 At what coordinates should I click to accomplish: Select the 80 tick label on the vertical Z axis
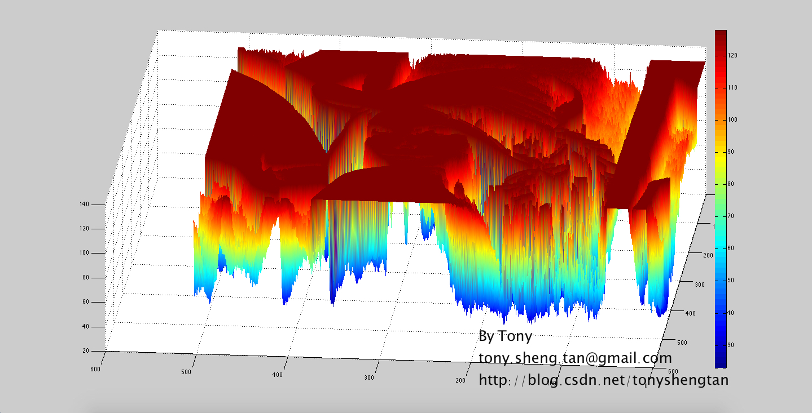(86, 278)
